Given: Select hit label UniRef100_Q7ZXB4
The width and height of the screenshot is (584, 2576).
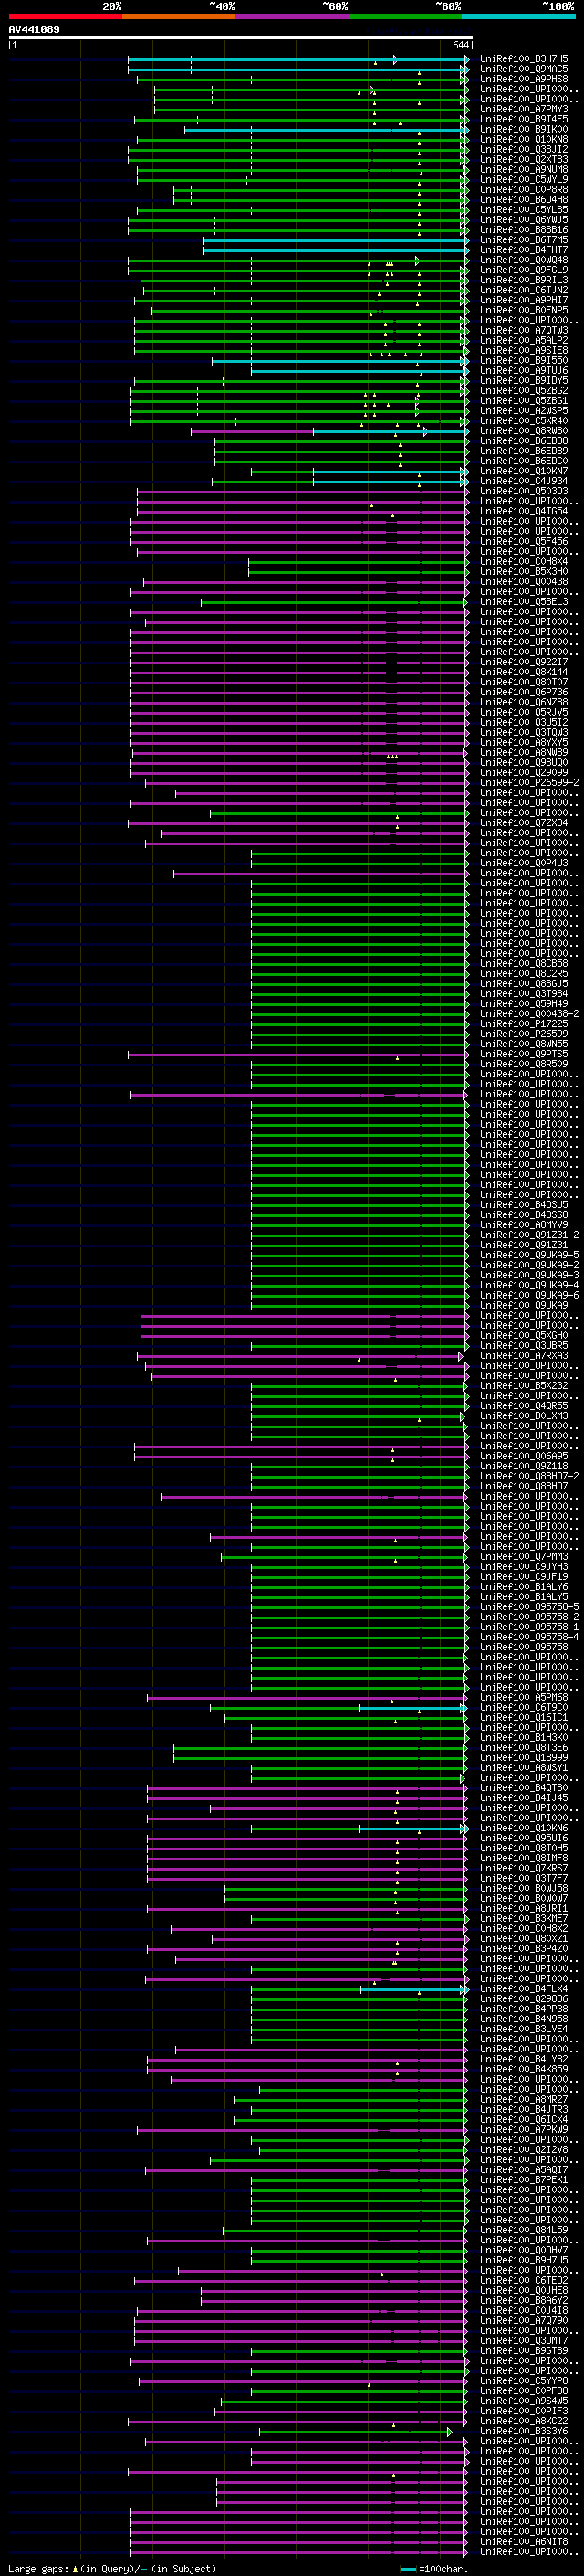Looking at the screenshot, I should (524, 823).
